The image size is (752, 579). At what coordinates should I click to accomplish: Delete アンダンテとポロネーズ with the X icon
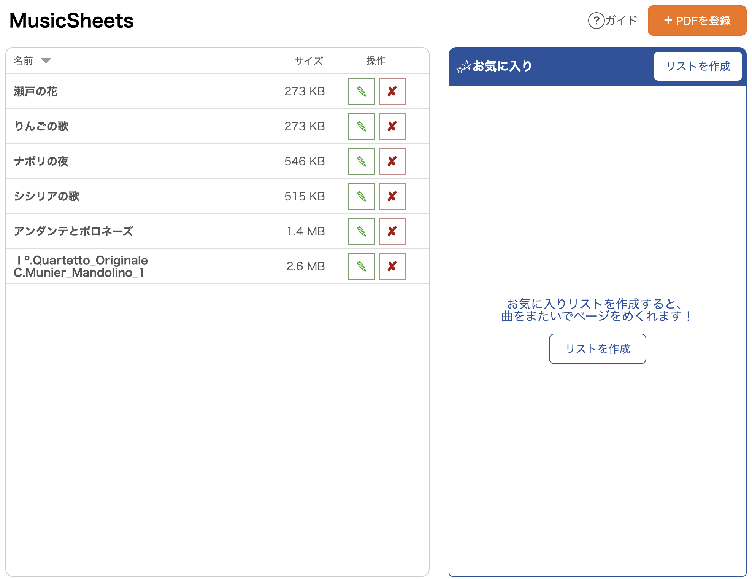(392, 231)
